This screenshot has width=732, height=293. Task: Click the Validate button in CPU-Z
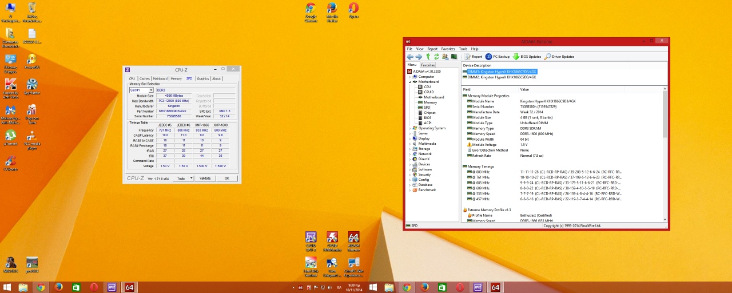coord(205,179)
